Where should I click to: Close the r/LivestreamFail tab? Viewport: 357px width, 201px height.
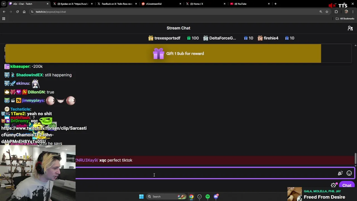[180, 4]
